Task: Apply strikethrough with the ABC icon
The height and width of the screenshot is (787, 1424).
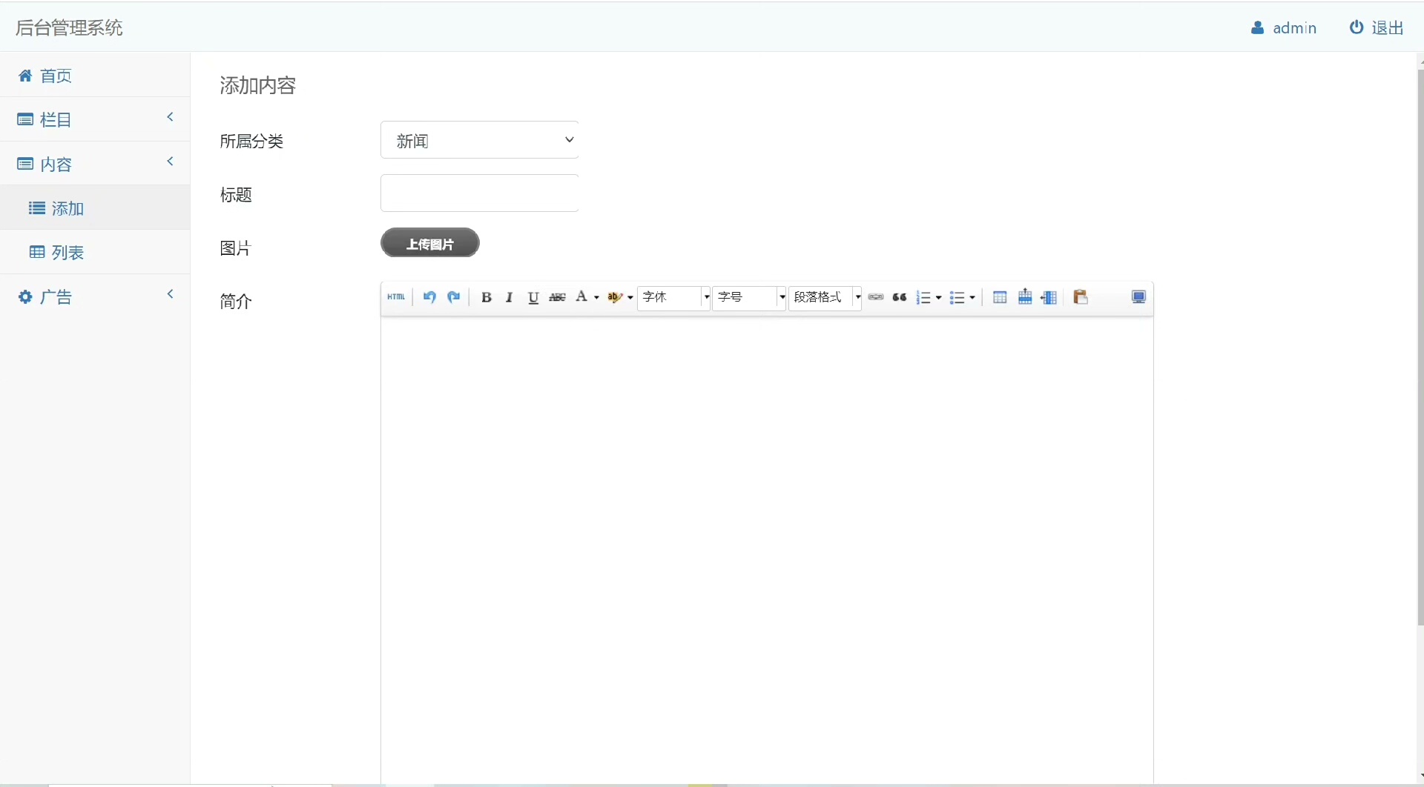Action: (557, 297)
